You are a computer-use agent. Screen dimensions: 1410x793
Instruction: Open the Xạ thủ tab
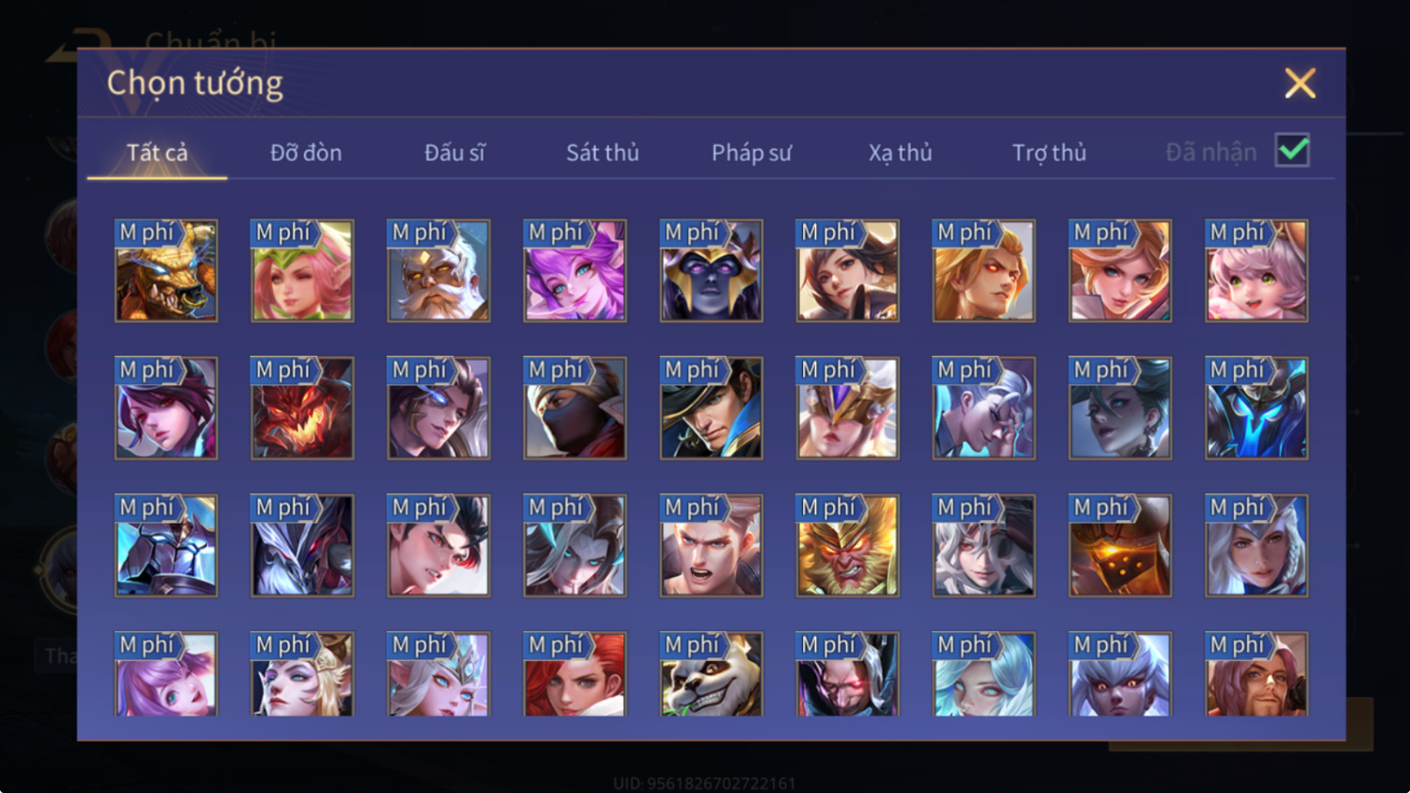click(900, 153)
